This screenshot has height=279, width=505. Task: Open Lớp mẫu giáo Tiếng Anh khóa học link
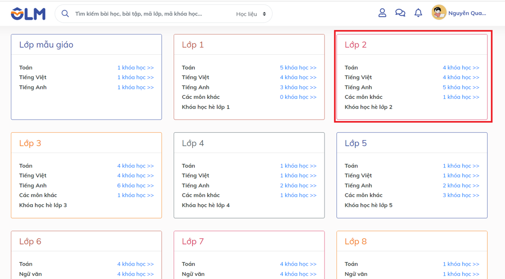click(x=135, y=87)
